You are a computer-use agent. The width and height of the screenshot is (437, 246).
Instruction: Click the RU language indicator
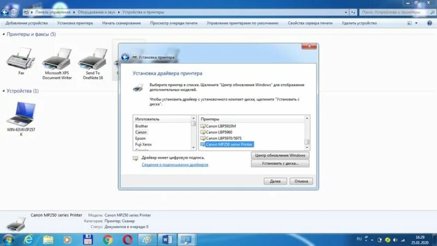(359, 239)
